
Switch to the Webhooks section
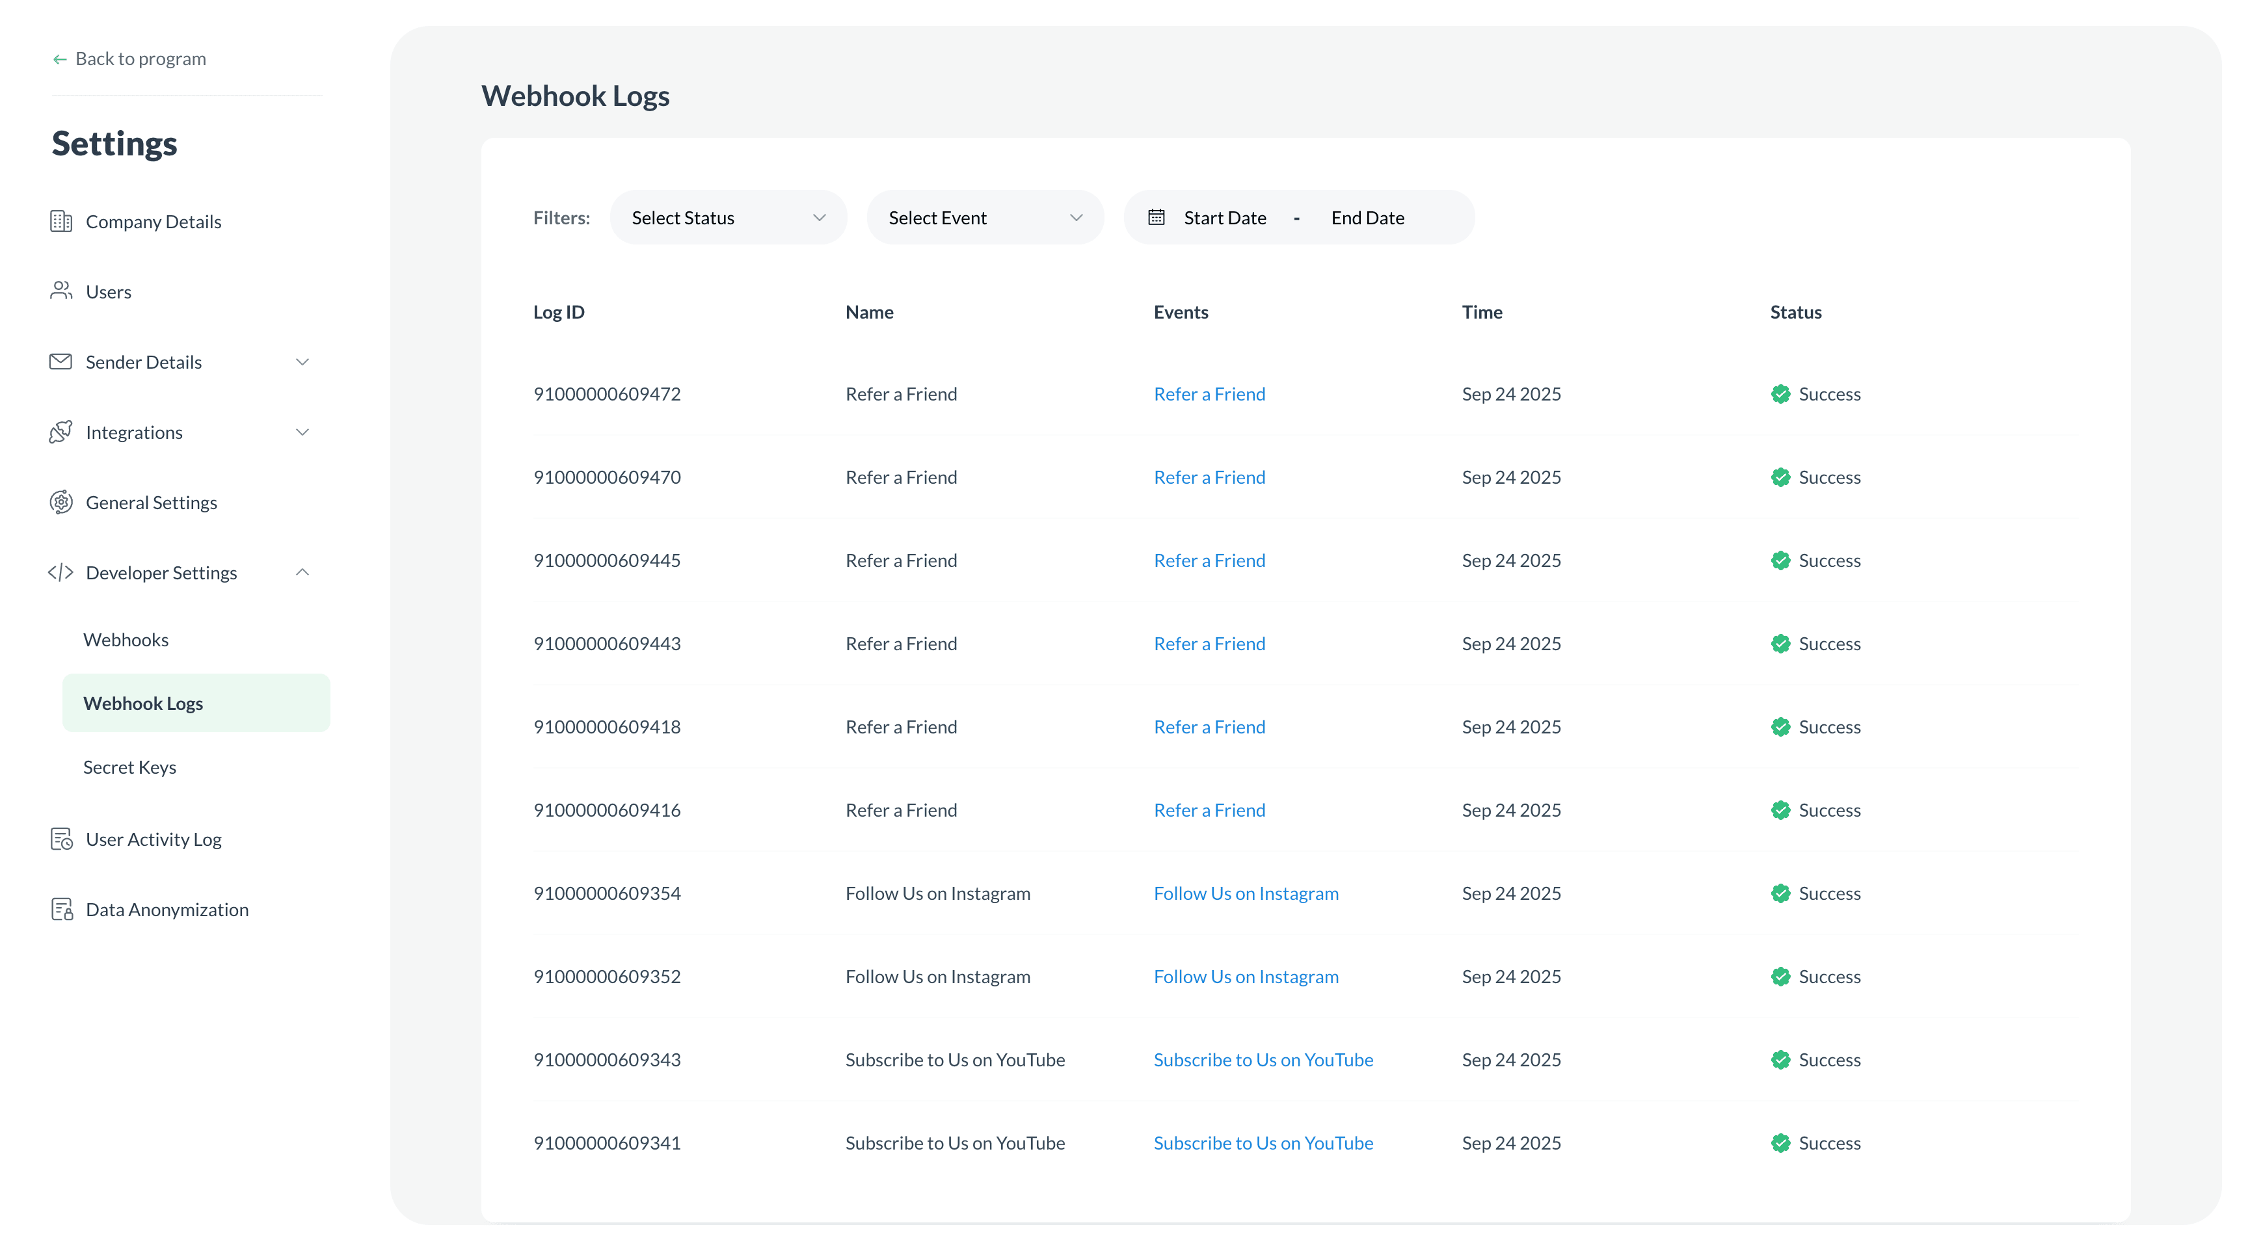click(126, 639)
